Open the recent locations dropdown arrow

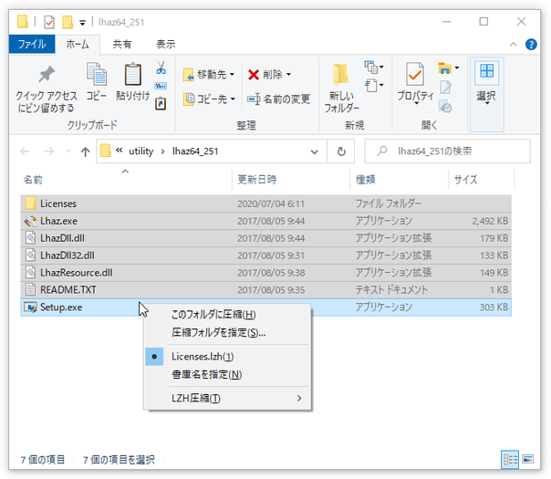pyautogui.click(x=68, y=151)
